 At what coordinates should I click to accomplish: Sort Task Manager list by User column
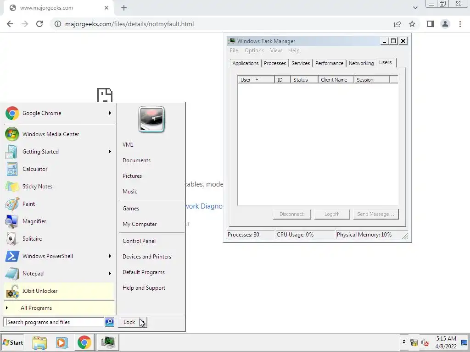pos(256,80)
